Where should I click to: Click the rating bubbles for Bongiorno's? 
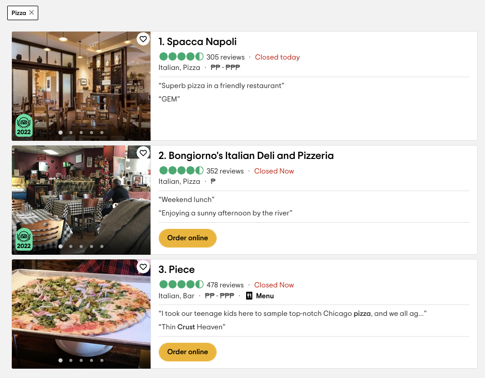(x=181, y=171)
